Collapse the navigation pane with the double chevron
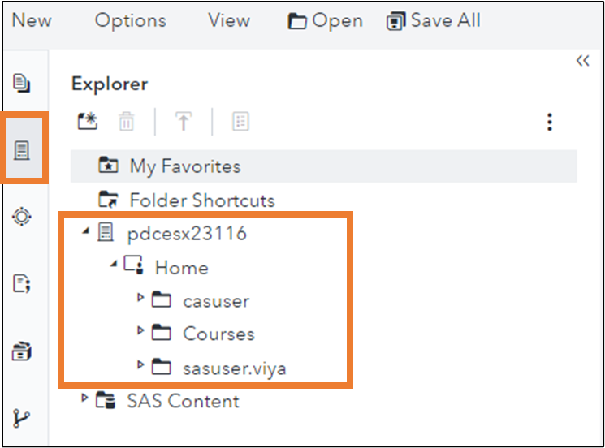605x448 pixels. 582,61
